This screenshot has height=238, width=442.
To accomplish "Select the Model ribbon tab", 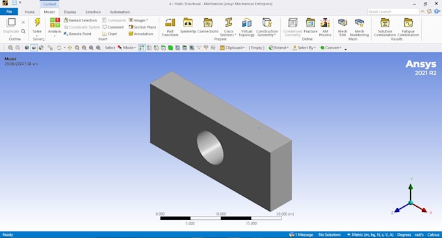I will [x=49, y=12].
